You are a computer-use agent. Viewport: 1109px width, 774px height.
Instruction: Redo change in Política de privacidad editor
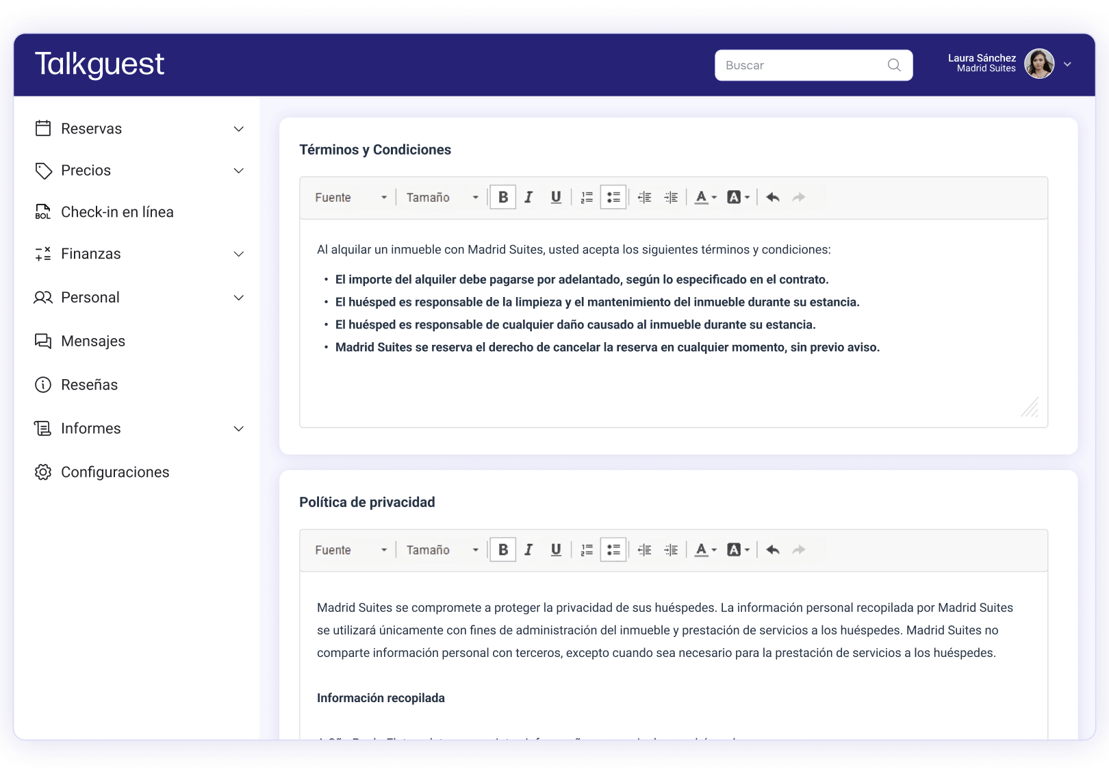[x=799, y=550]
